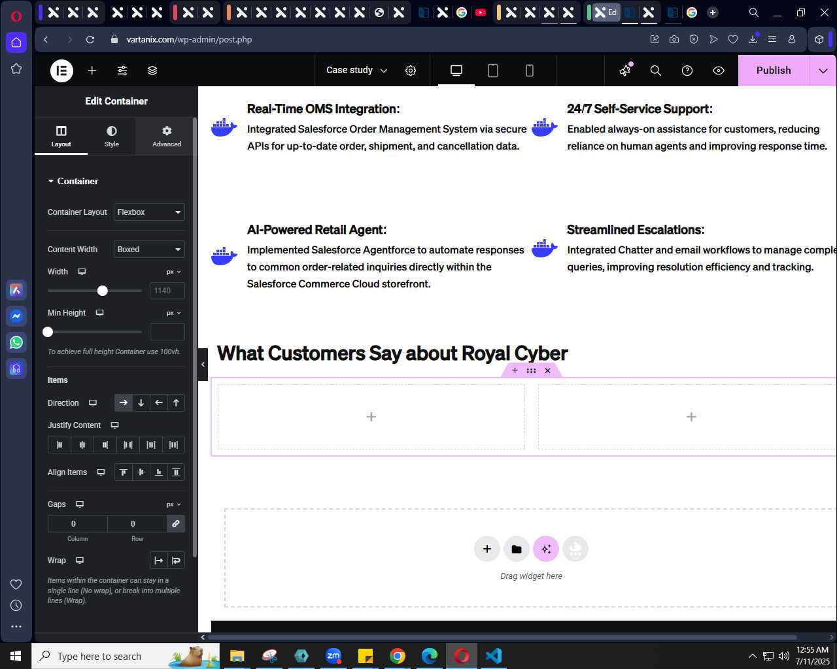Set Justify Content to space around

pyautogui.click(x=151, y=445)
